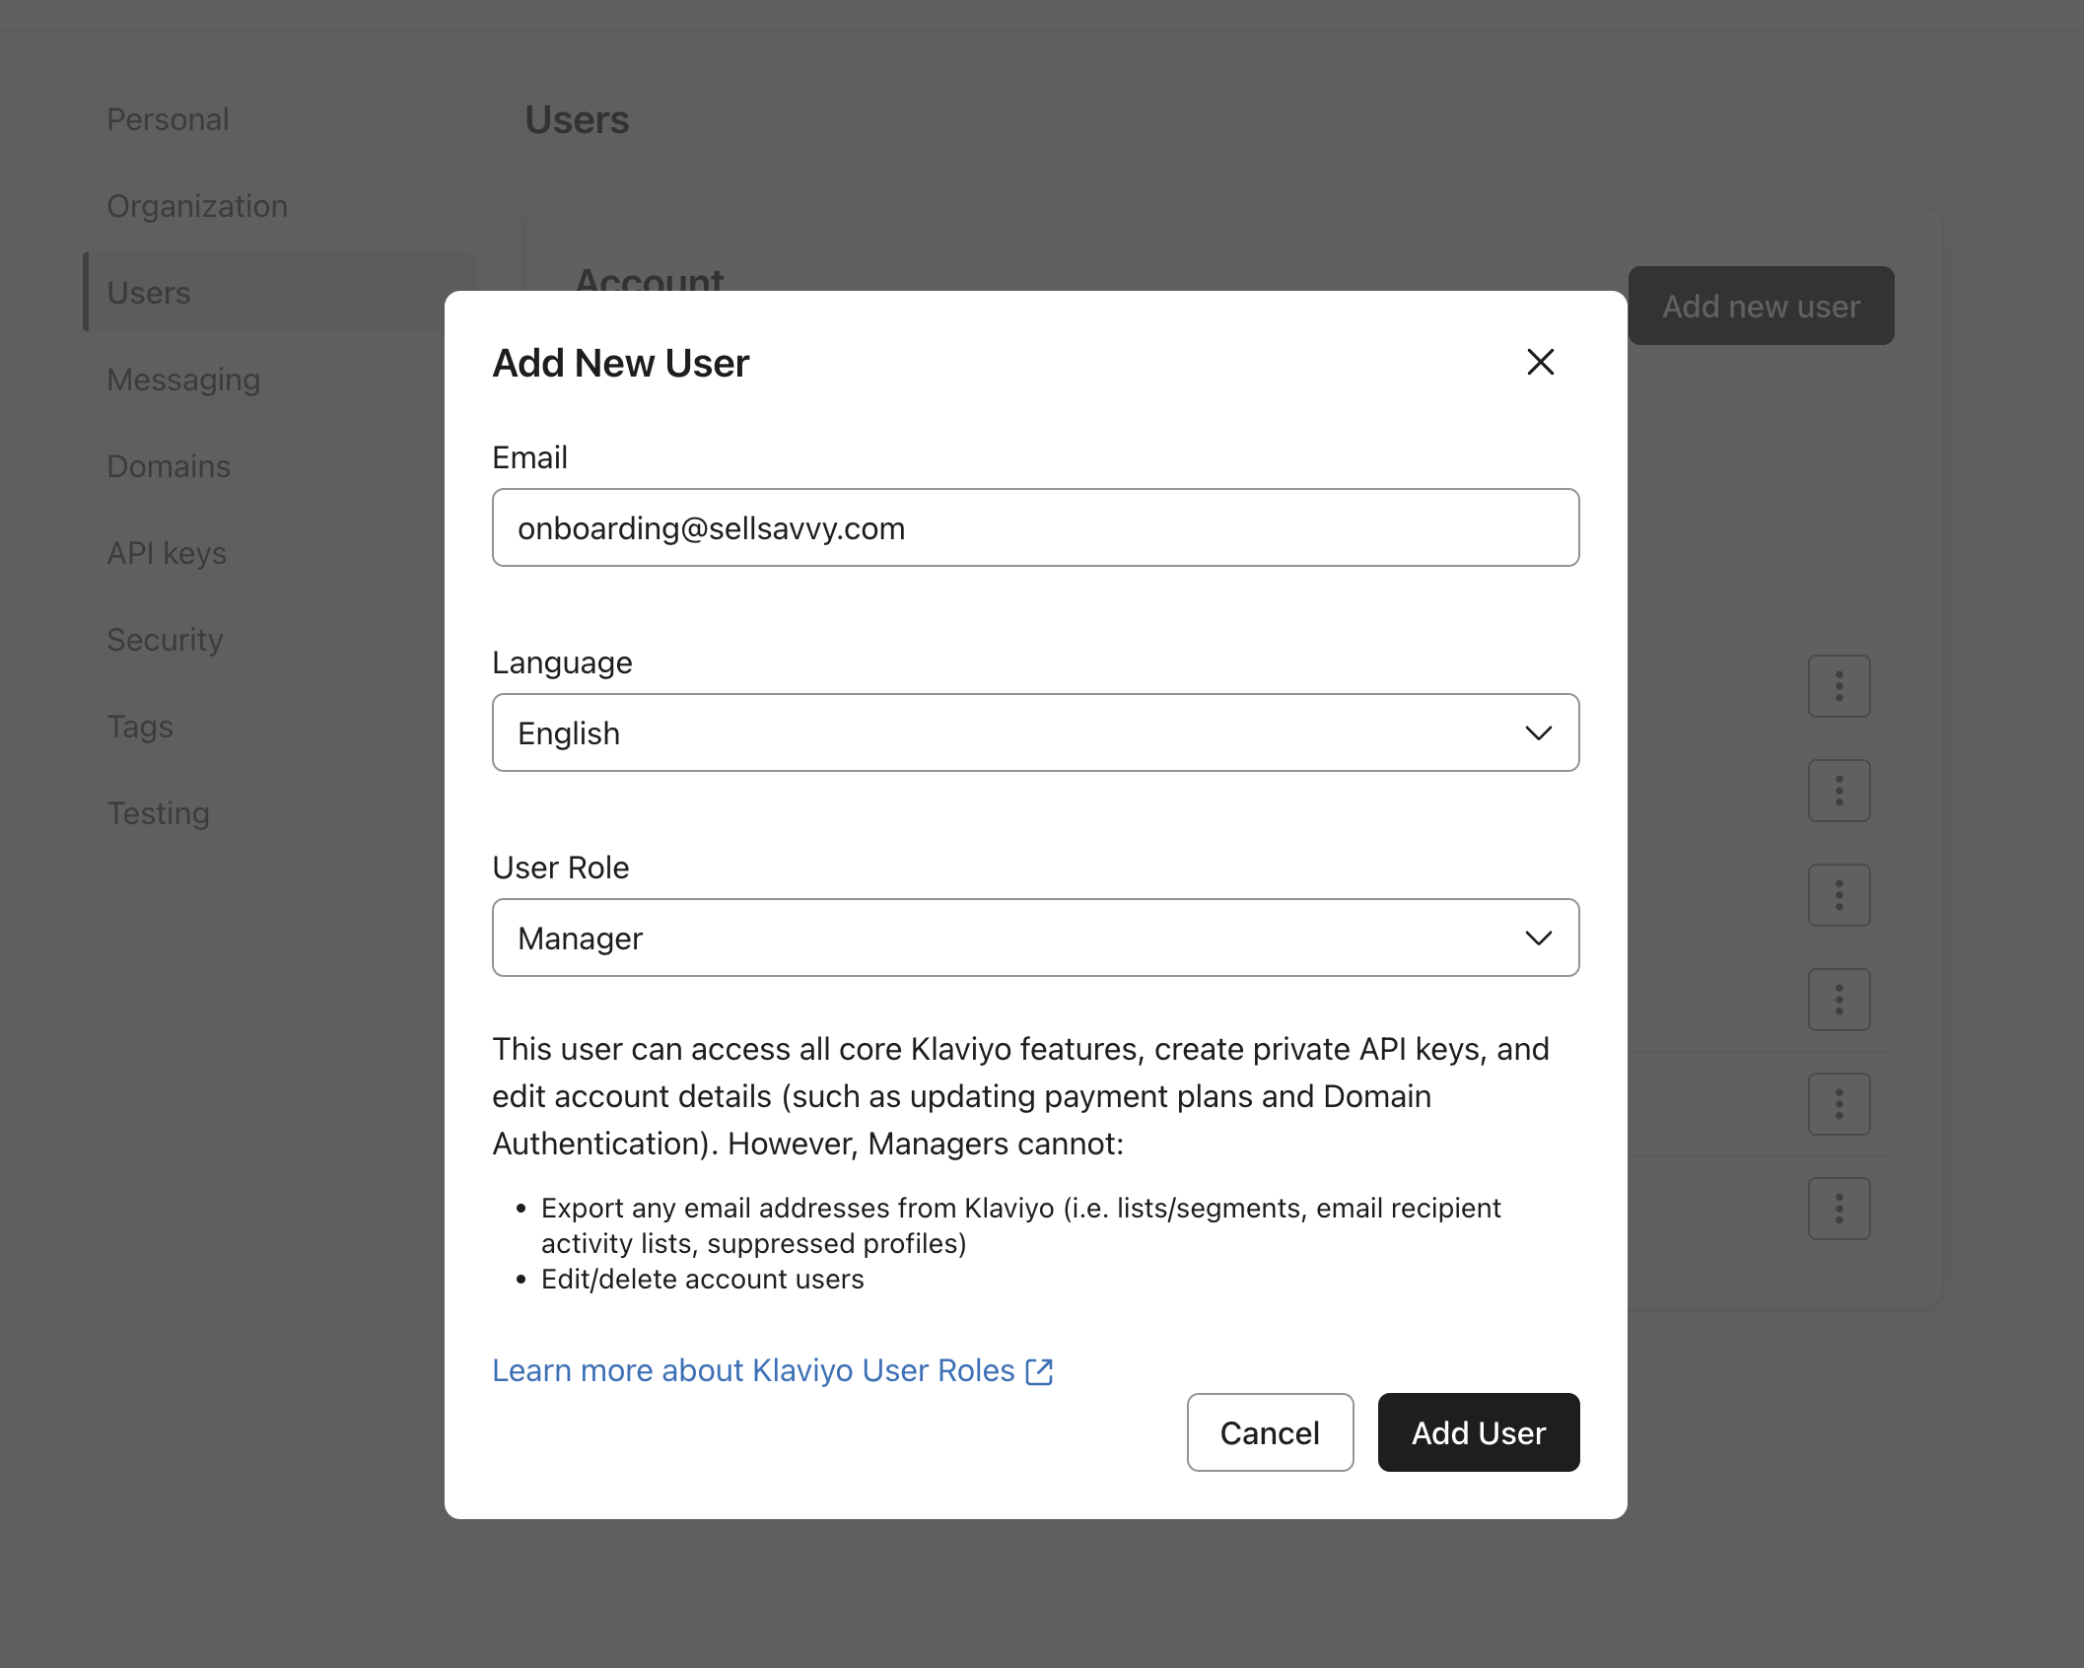Open the fourth row's three-dot menu

click(x=1839, y=1000)
